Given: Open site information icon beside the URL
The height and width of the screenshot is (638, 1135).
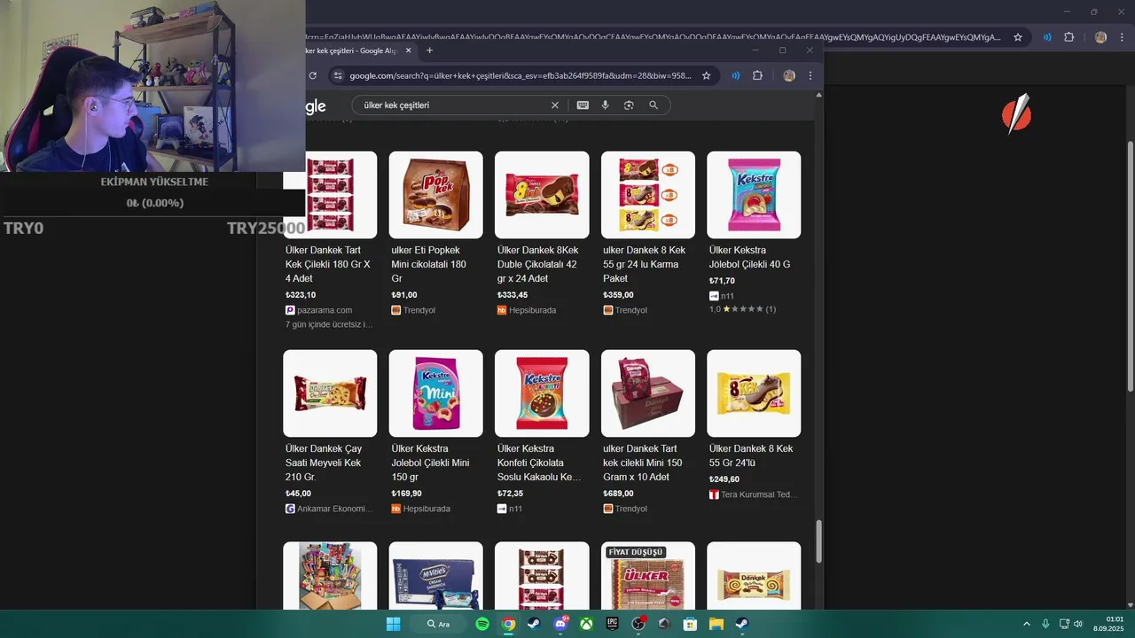Looking at the screenshot, I should click(337, 75).
